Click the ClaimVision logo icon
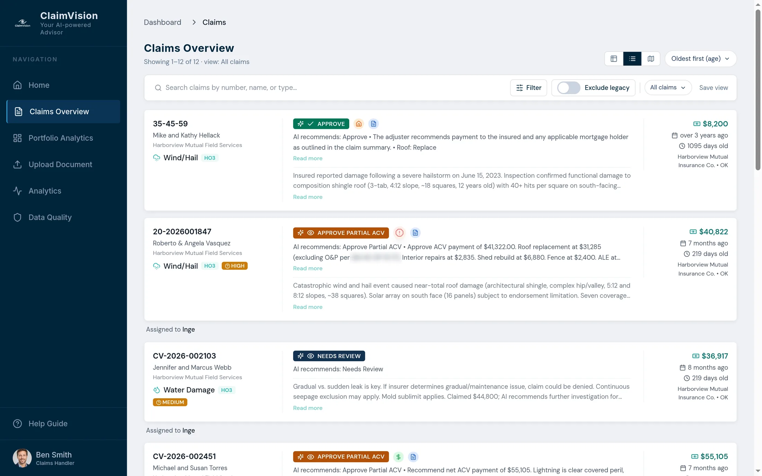The image size is (762, 476). point(23,23)
